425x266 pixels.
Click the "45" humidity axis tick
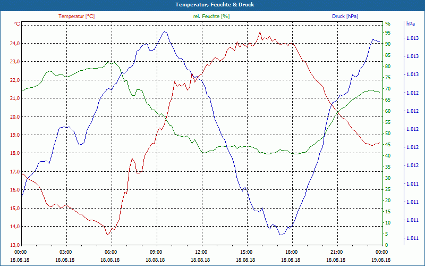coord(388,145)
